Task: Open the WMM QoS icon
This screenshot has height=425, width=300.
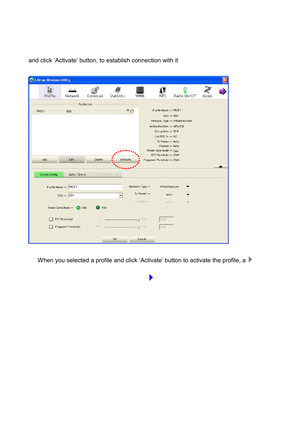Action: click(x=140, y=92)
